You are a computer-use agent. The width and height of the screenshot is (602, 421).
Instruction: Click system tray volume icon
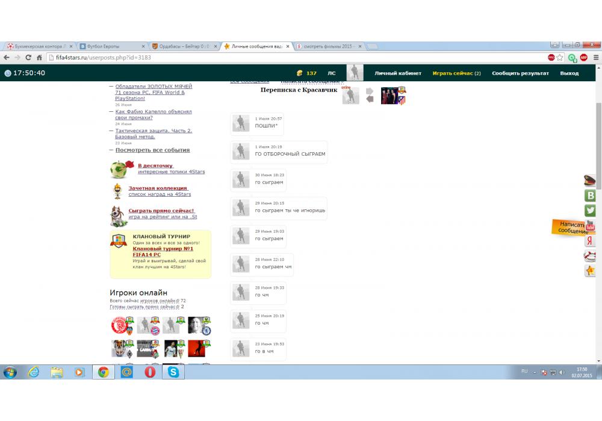pyautogui.click(x=562, y=372)
